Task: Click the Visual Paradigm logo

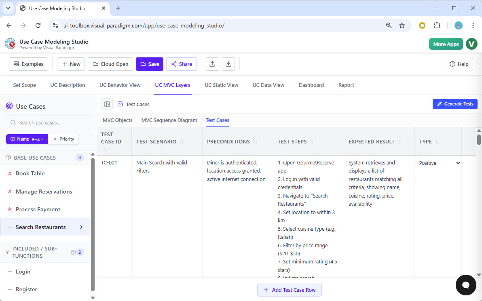Action: (10, 43)
